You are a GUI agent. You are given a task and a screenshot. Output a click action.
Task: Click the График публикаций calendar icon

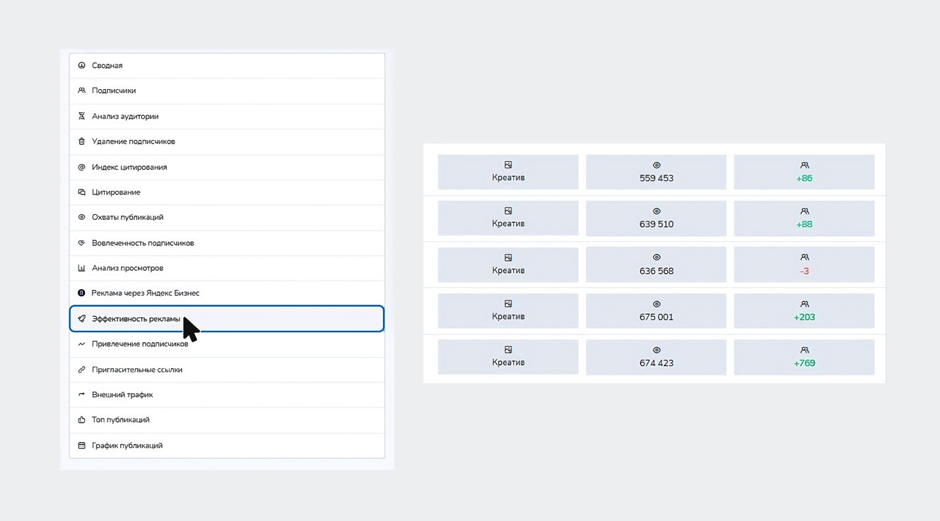coord(81,445)
